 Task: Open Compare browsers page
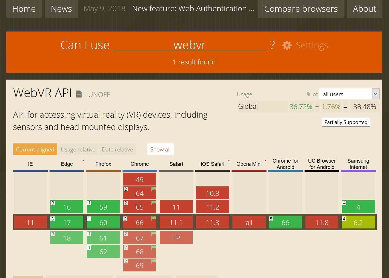(301, 9)
